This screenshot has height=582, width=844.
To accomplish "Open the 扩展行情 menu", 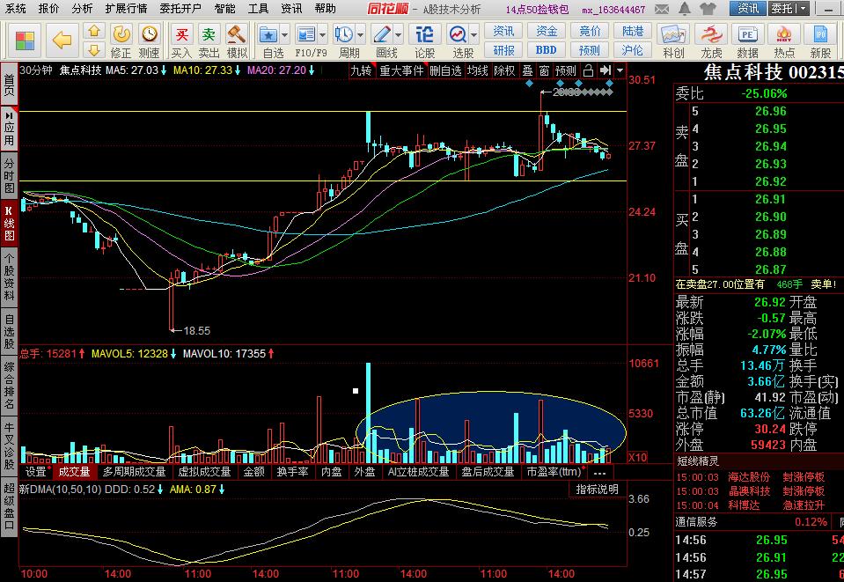I will 127,9.
